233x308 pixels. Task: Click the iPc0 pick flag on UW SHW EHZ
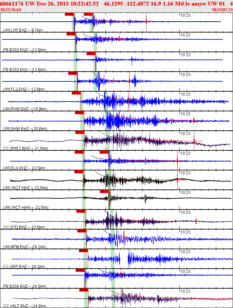click(x=79, y=113)
